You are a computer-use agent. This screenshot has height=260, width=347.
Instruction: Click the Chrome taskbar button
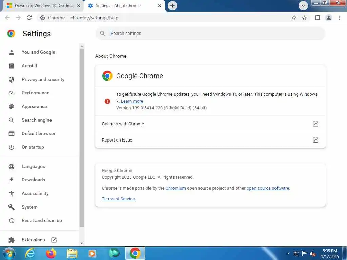click(135, 253)
